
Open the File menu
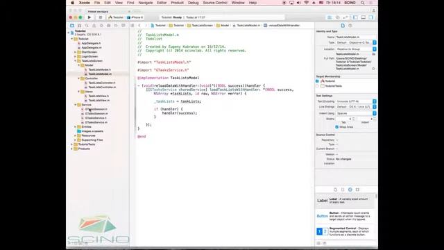coord(97,3)
